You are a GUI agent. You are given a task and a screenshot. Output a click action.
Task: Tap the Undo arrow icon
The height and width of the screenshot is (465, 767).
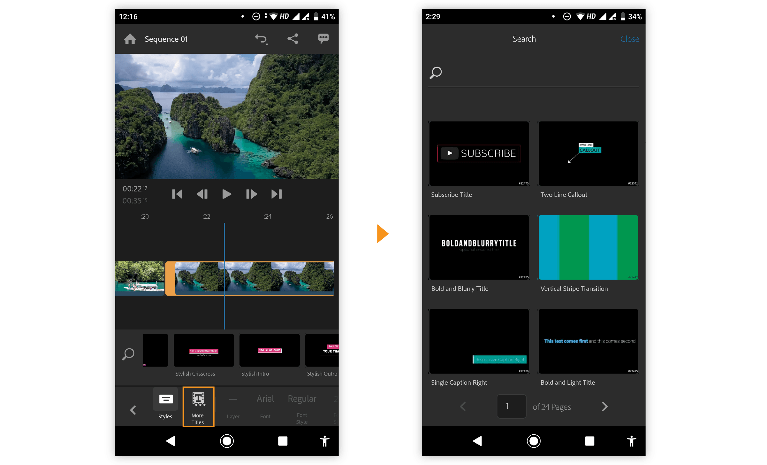tap(262, 39)
